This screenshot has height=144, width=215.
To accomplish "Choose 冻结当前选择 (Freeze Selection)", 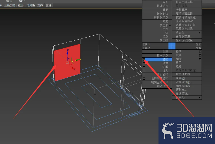I will click(184, 14).
